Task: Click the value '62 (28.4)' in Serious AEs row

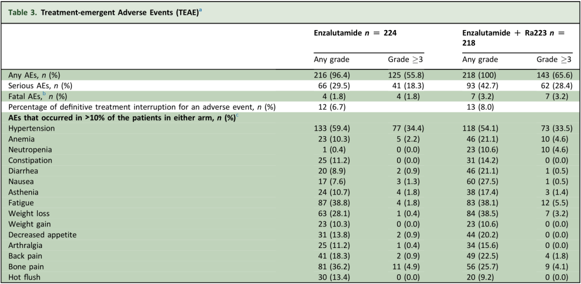Action: (557, 86)
